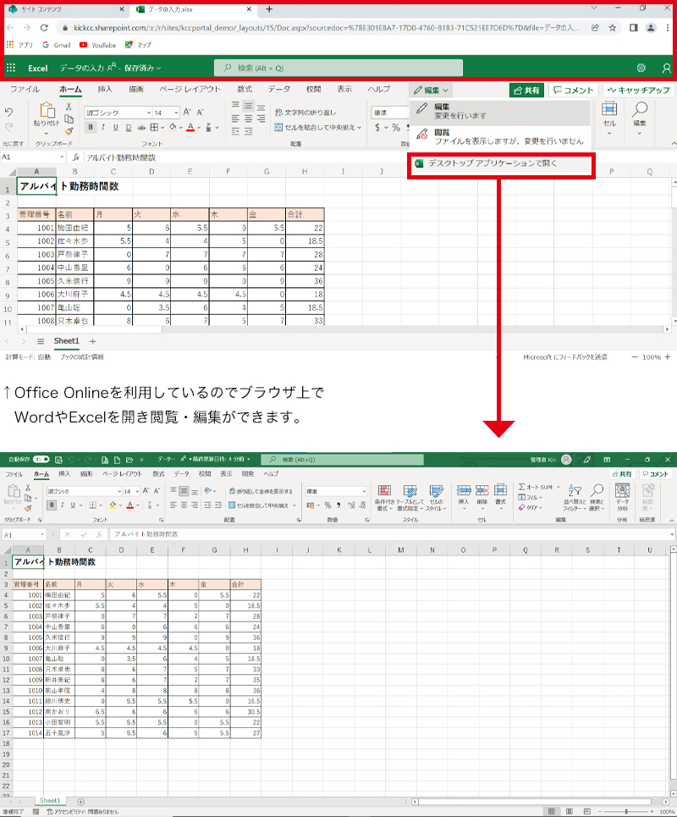Open ページ レイアウト tab in Excel Online
The image size is (677, 817).
(190, 90)
